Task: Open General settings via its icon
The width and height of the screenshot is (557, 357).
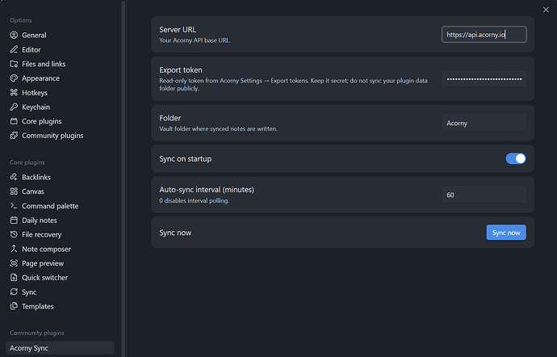Action: pos(14,35)
